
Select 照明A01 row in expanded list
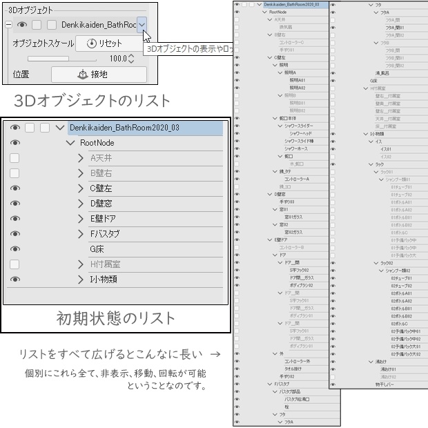(x=298, y=80)
